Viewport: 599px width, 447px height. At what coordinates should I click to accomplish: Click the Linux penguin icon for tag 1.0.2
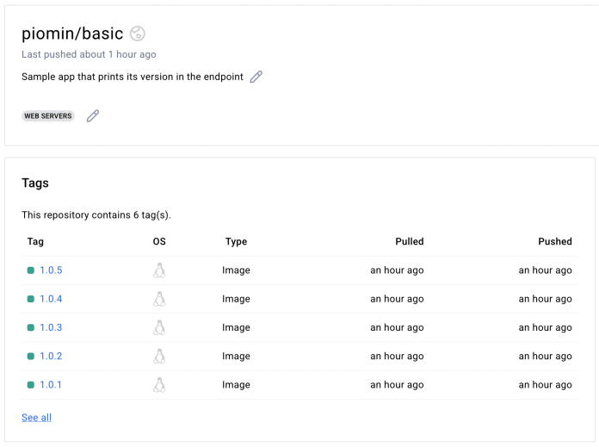click(x=159, y=356)
